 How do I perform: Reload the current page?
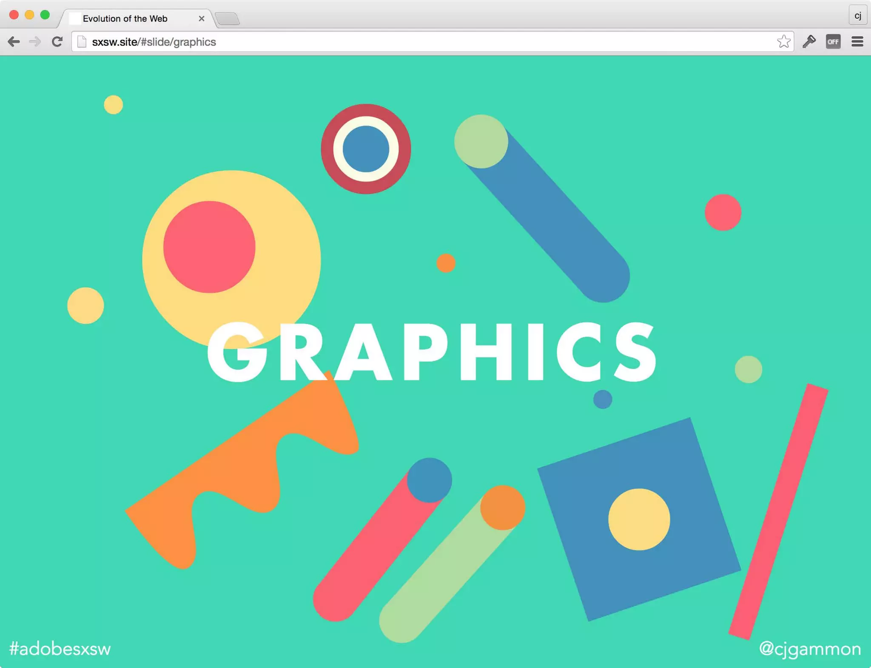(x=57, y=42)
